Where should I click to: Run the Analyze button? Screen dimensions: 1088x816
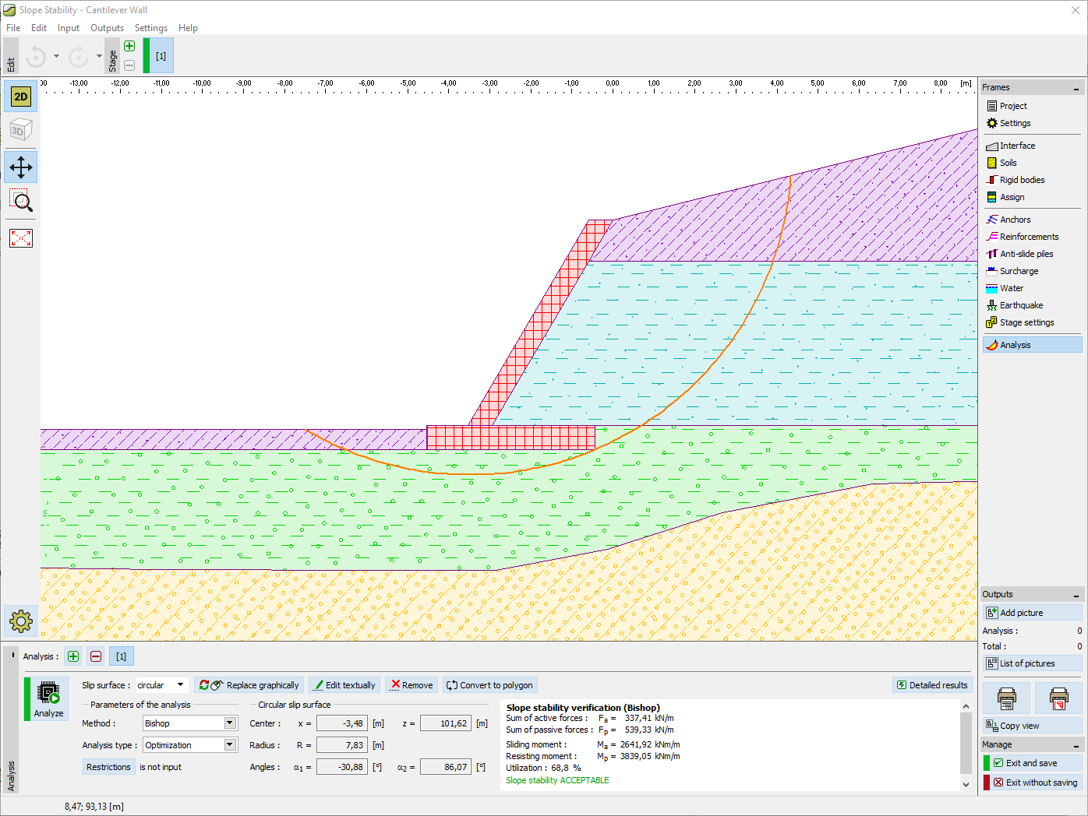[48, 698]
